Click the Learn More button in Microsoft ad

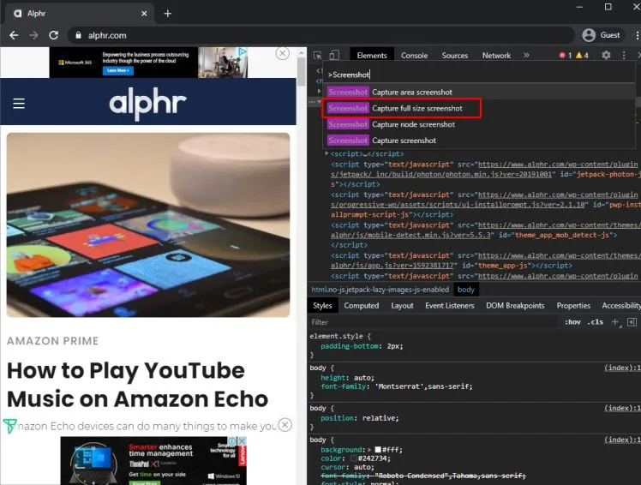[117, 71]
